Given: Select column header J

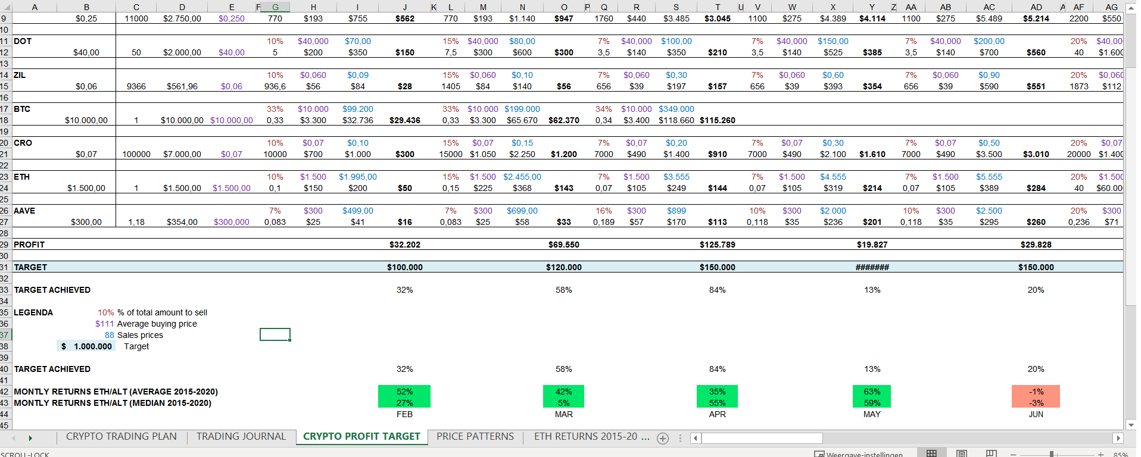Looking at the screenshot, I should (x=405, y=7).
